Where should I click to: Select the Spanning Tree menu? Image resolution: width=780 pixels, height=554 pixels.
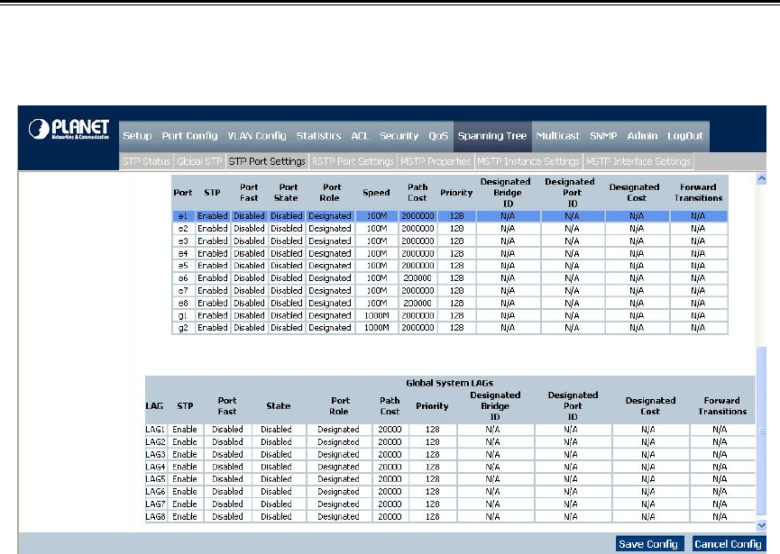[x=492, y=136]
